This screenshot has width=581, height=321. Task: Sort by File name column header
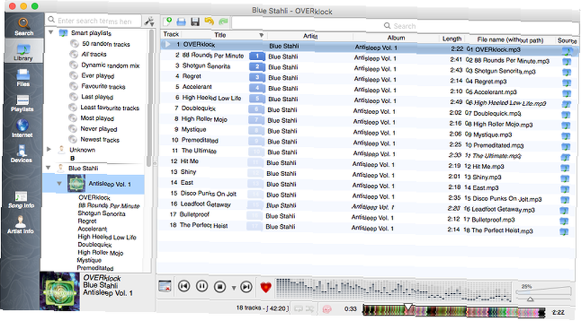click(x=510, y=39)
